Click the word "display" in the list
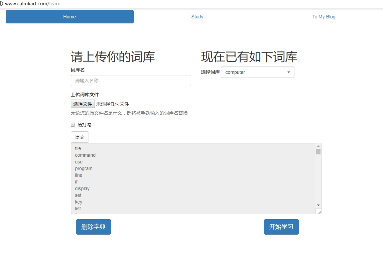 click(x=82, y=188)
